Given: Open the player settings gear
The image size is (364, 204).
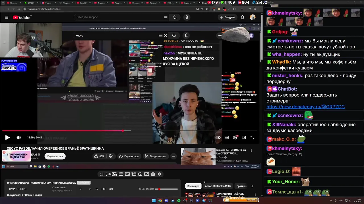Looking at the screenshot, I should 235,137.
